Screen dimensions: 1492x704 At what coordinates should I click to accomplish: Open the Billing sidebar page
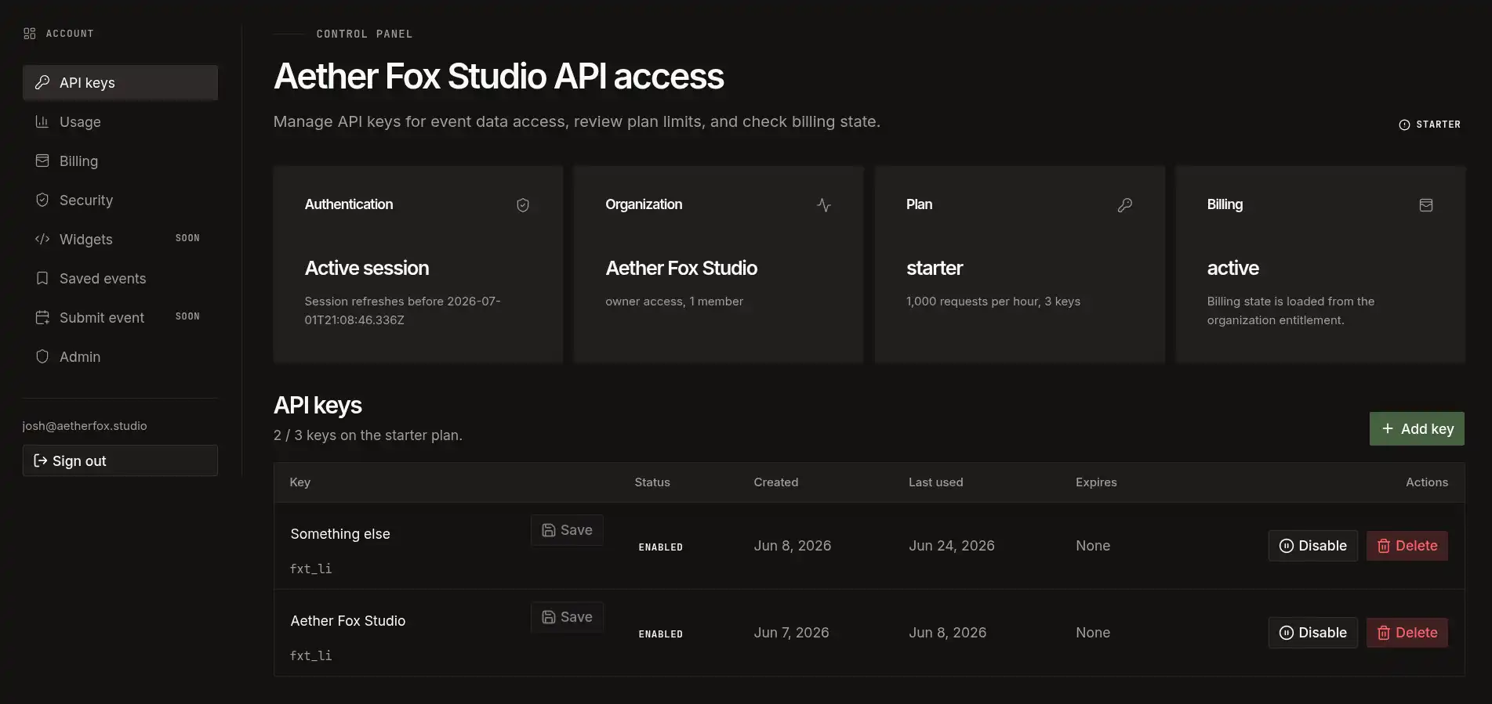coord(120,161)
